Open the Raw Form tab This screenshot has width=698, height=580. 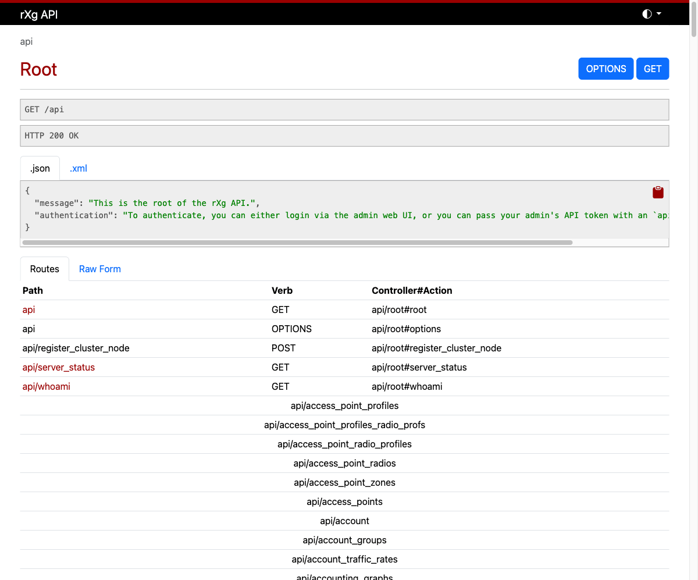pyautogui.click(x=100, y=269)
